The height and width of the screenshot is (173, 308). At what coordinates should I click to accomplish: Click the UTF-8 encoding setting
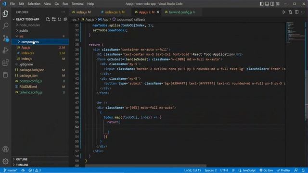tap(224, 170)
